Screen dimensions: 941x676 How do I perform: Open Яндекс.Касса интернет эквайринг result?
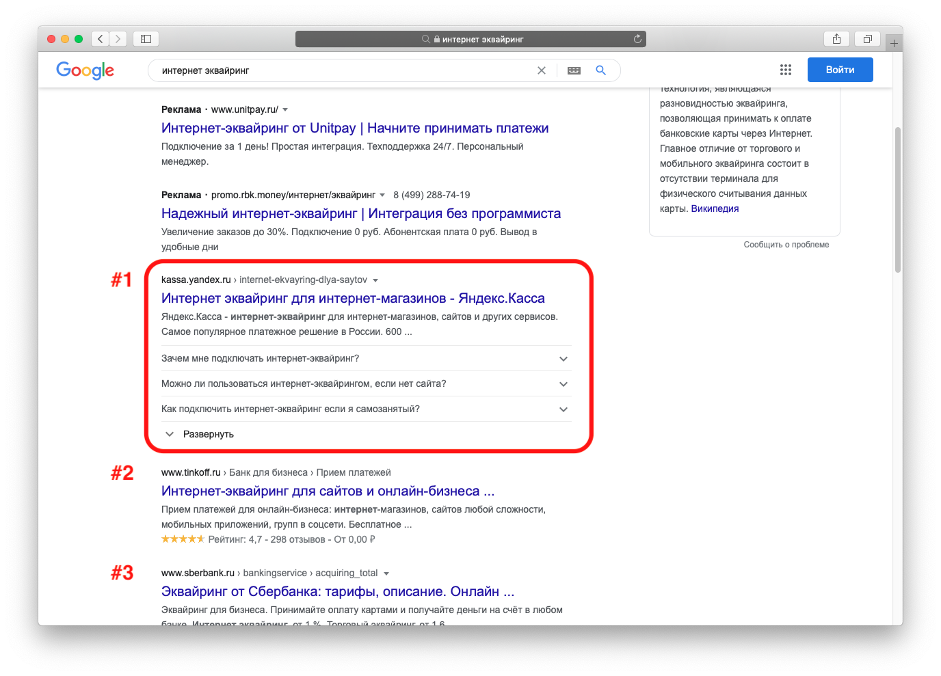[x=353, y=298]
